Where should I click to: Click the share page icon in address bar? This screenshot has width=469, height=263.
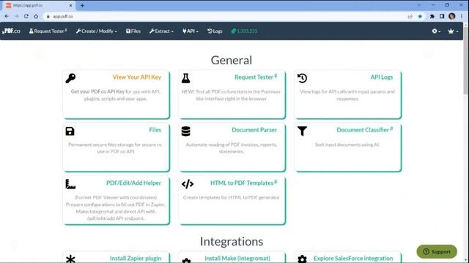coord(410,16)
